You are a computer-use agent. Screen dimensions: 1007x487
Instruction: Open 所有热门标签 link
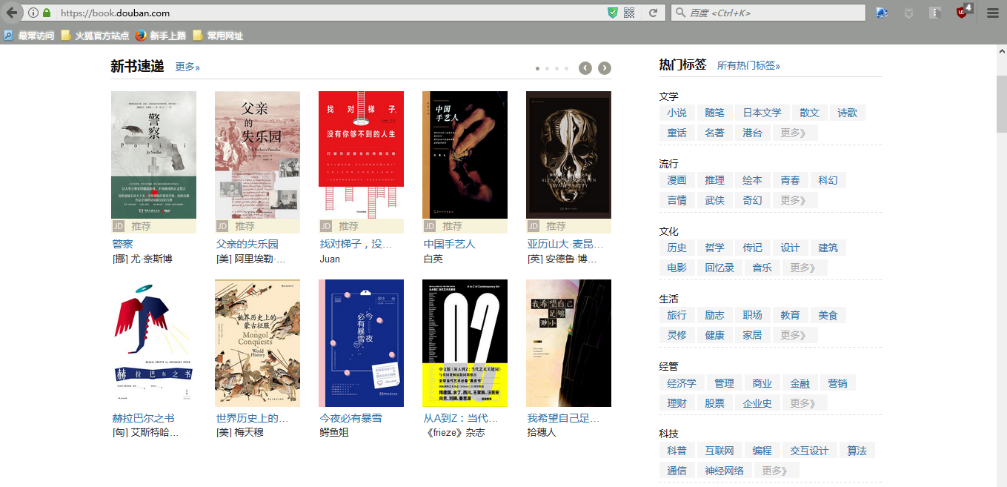coord(748,65)
